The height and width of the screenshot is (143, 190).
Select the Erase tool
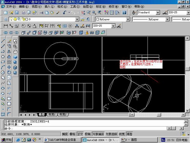(x=9, y=41)
